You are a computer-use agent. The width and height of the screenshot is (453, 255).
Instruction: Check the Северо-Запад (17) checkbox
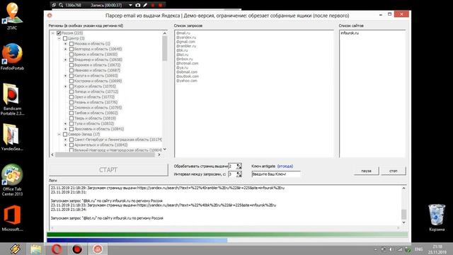(x=65, y=134)
